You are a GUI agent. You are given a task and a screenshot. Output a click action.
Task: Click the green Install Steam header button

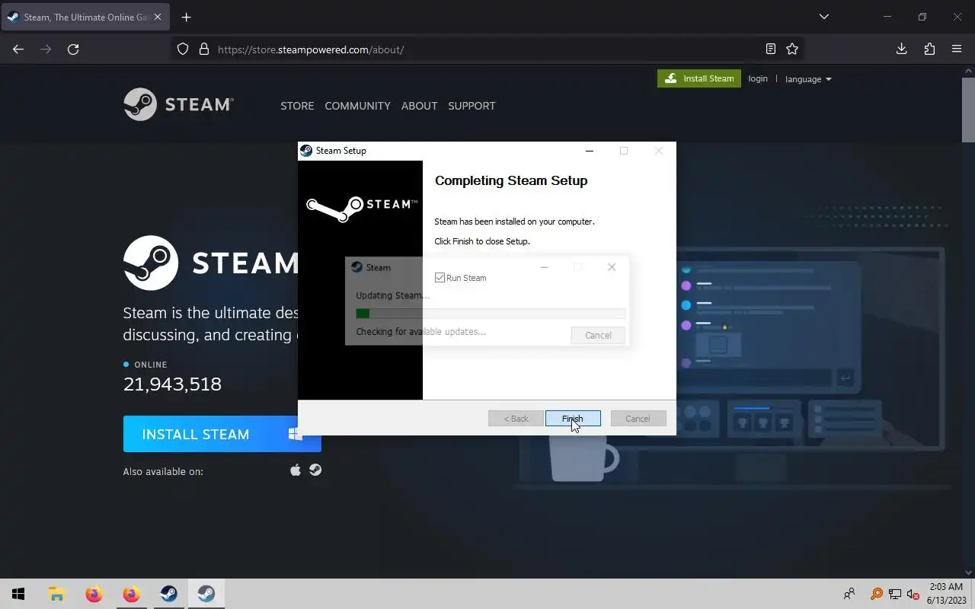click(699, 78)
